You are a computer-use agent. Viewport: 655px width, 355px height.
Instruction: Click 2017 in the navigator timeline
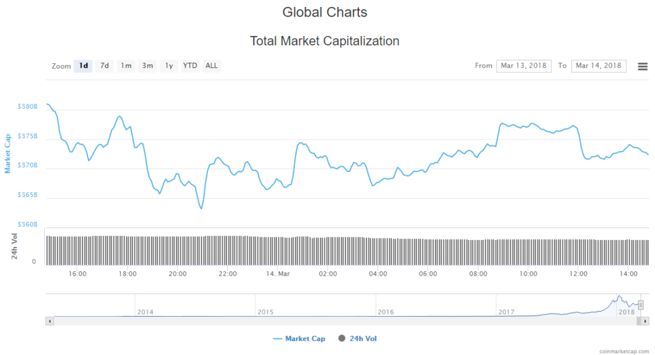coord(506,312)
